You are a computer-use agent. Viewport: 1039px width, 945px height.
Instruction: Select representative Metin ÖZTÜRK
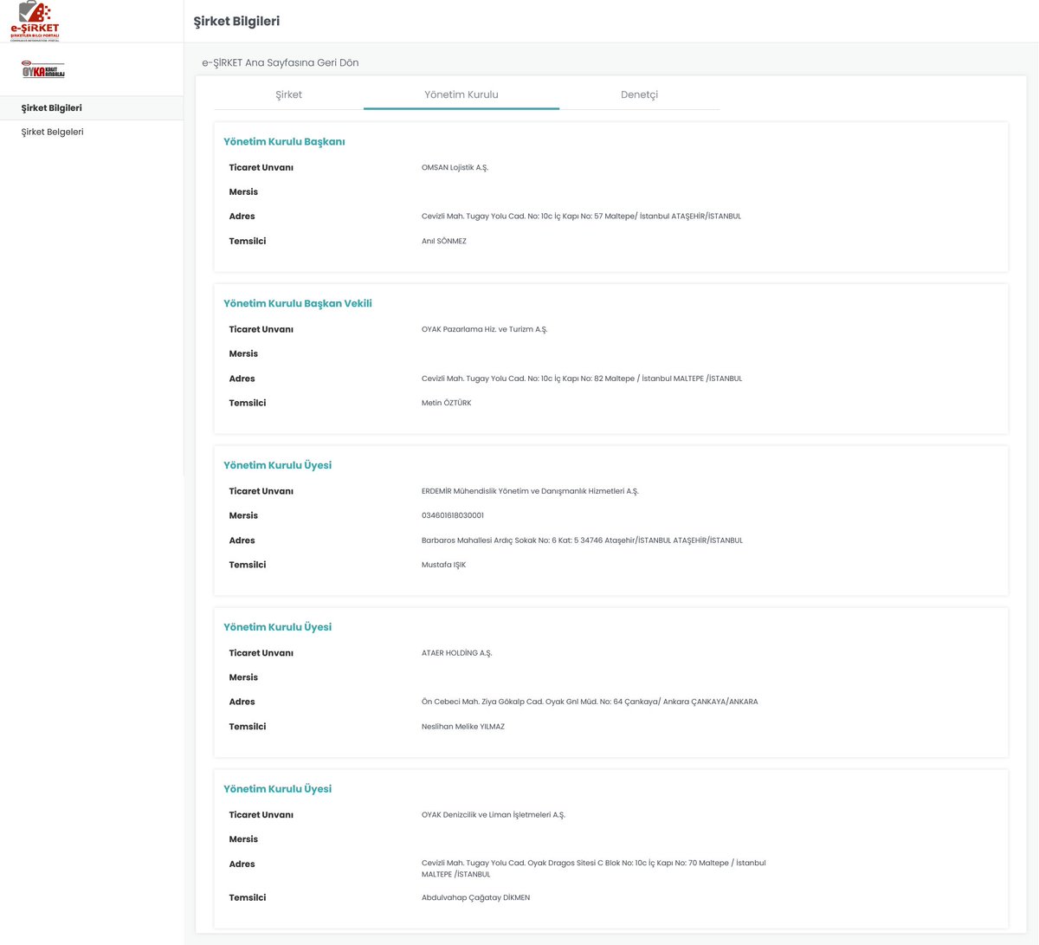[447, 404]
